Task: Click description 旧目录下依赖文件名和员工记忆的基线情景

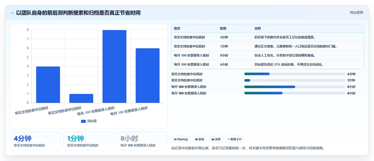Action: coord(285,37)
